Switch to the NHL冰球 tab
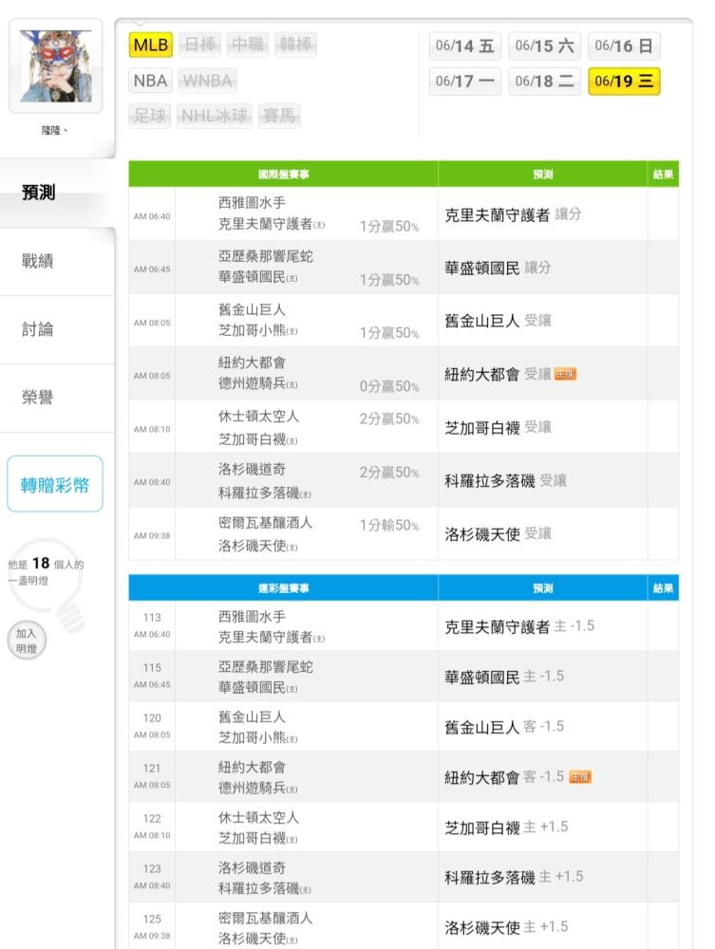 [x=215, y=116]
